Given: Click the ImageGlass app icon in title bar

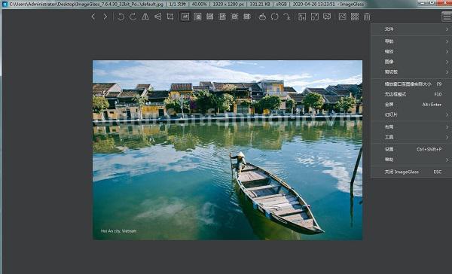Looking at the screenshot, I should tap(5, 4).
